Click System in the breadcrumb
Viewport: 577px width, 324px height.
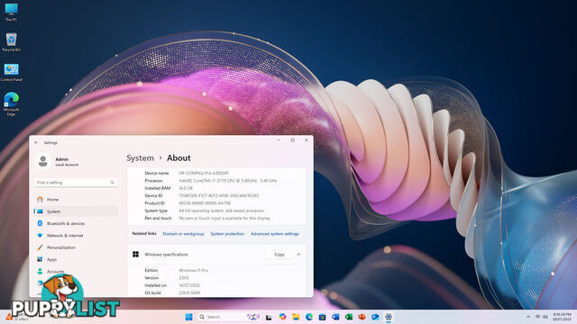tap(141, 158)
